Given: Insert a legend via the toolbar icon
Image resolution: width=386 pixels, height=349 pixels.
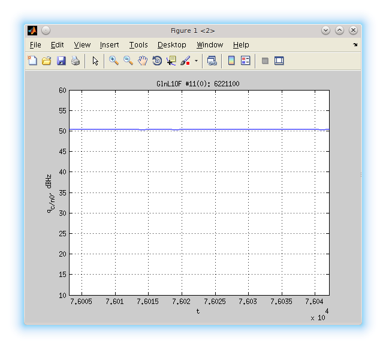Looking at the screenshot, I should click(245, 61).
